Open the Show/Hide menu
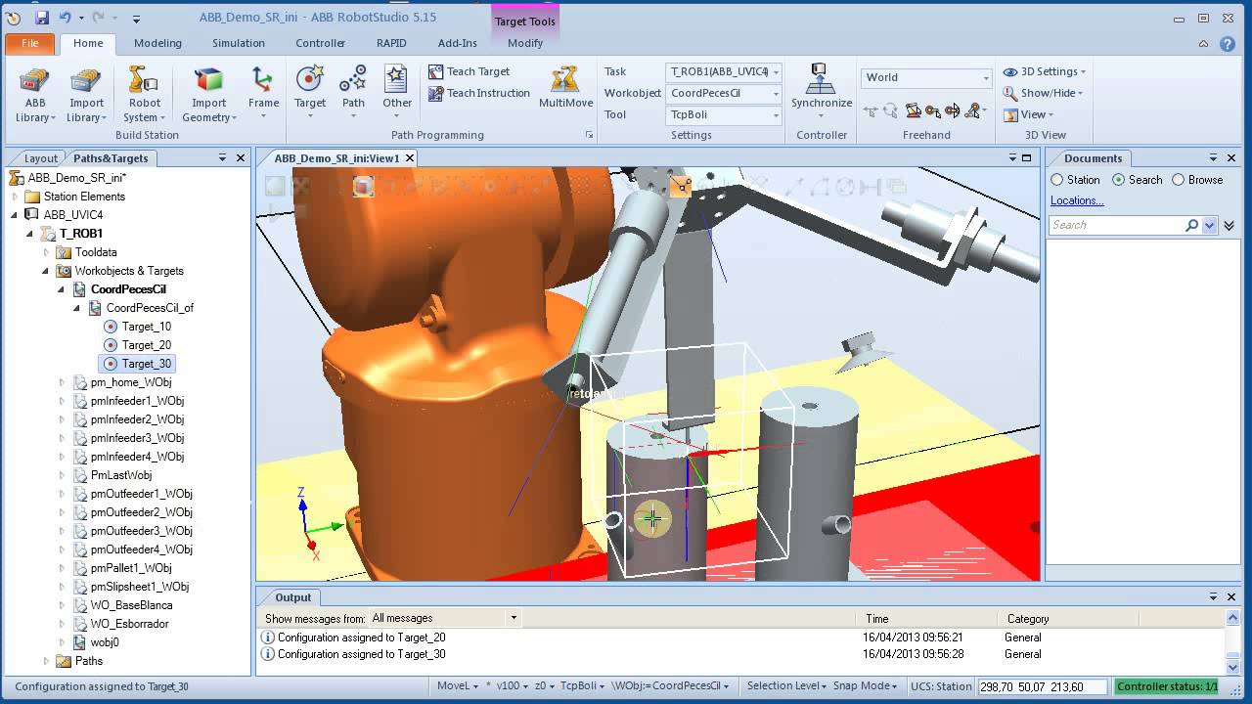Image resolution: width=1252 pixels, height=704 pixels. [x=1043, y=93]
